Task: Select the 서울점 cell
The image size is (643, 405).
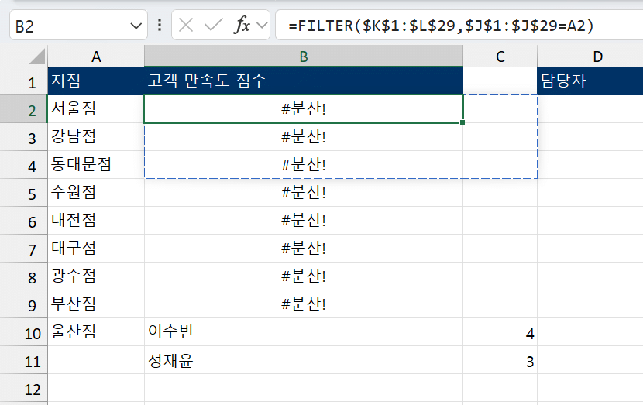Action: coord(96,109)
